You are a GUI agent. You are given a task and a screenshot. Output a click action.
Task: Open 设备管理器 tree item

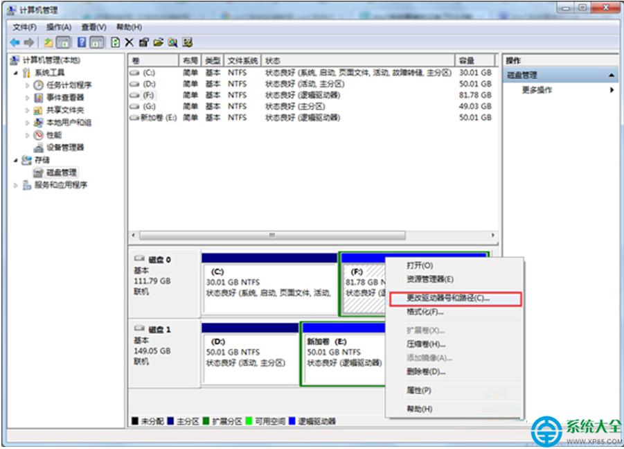coord(65,148)
